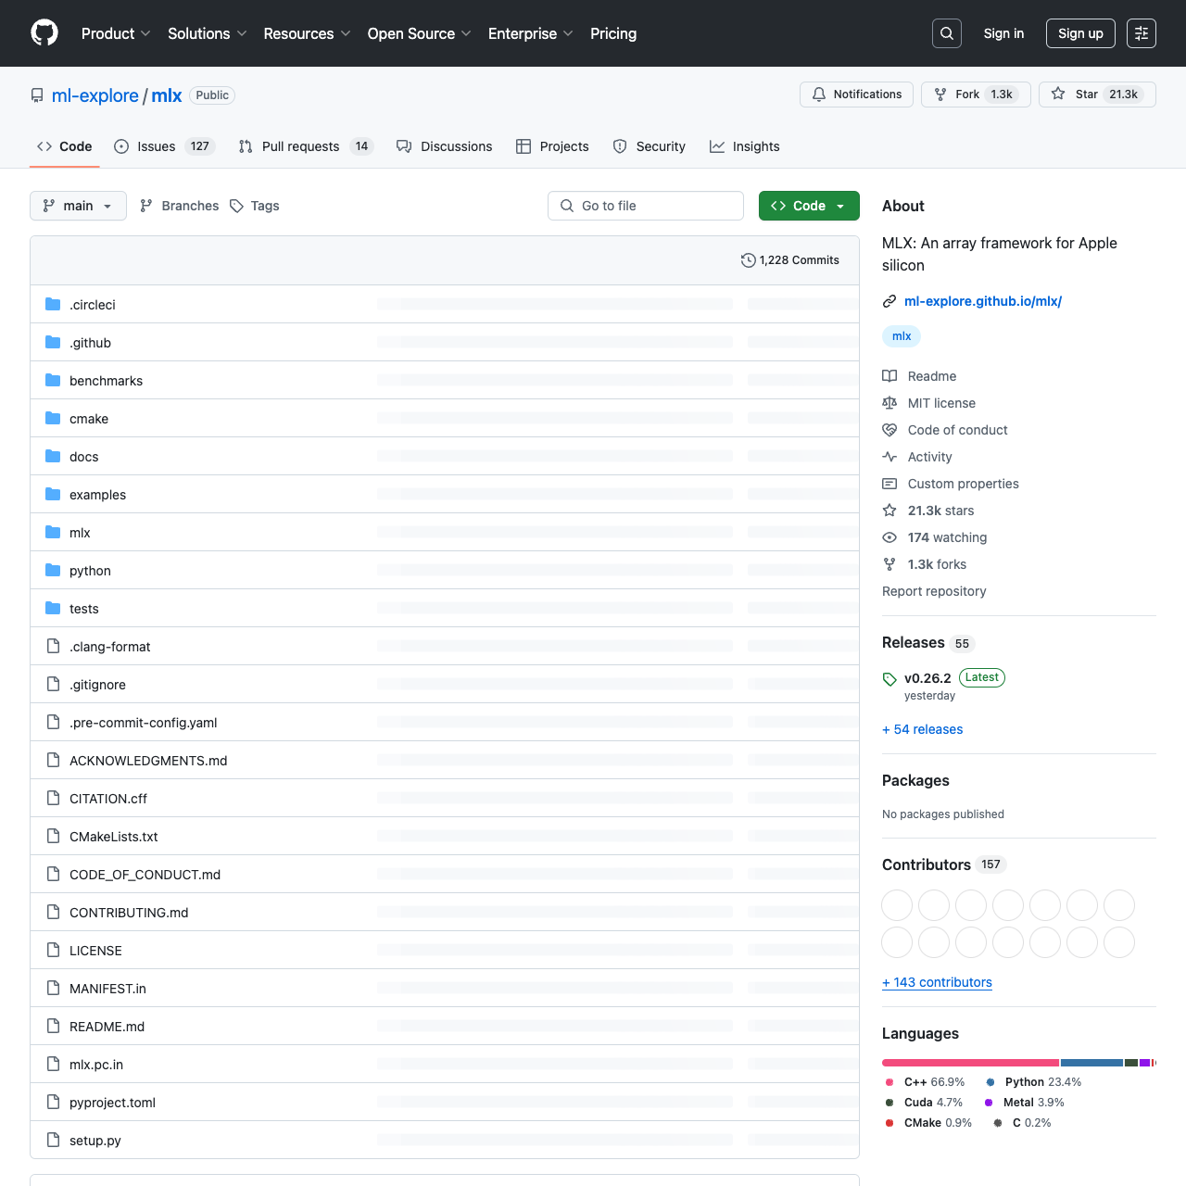Open the CMakeLists.txt file

[x=113, y=837]
